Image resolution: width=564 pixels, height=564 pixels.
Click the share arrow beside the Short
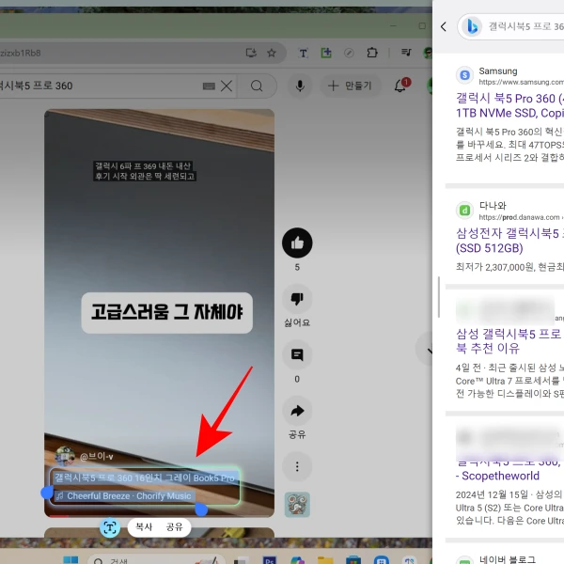pos(297,411)
